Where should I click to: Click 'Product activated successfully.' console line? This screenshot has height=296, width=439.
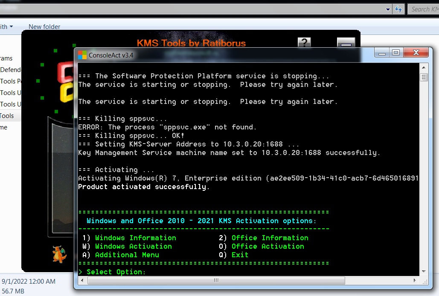click(144, 187)
